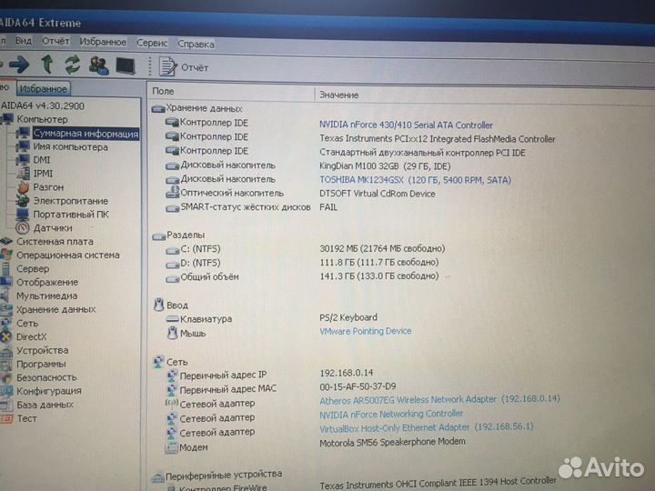655x491 pixels.
Task: Click the blue forward arrow toolbar icon
Action: pyautogui.click(x=20, y=65)
